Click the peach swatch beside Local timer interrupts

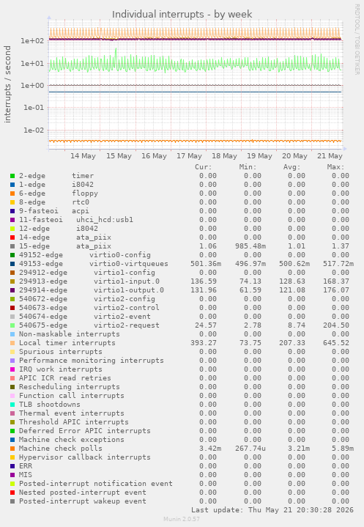[x=12, y=343]
